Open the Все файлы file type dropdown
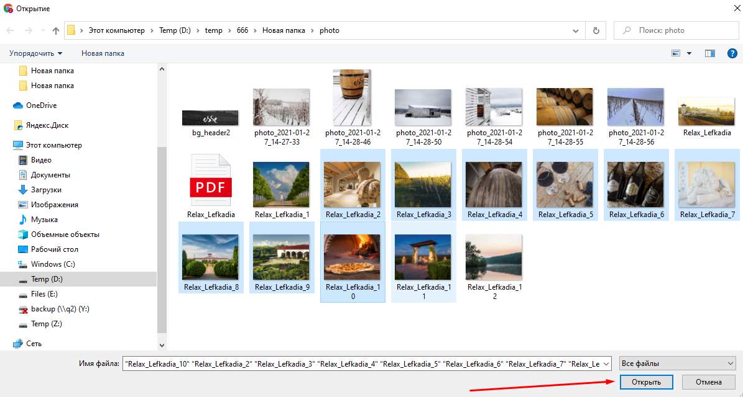 (x=677, y=364)
